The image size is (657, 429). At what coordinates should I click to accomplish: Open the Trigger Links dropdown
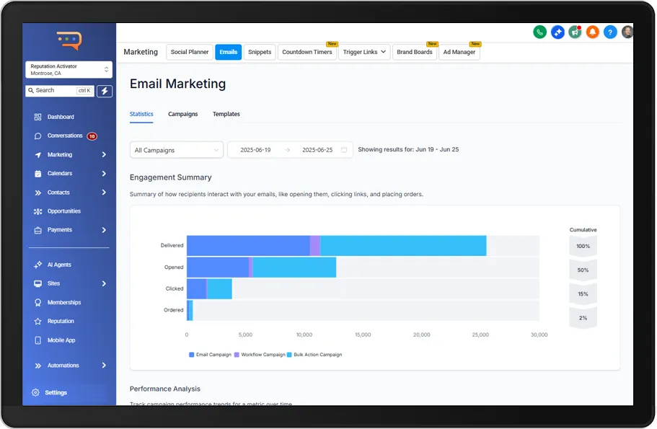click(x=364, y=52)
